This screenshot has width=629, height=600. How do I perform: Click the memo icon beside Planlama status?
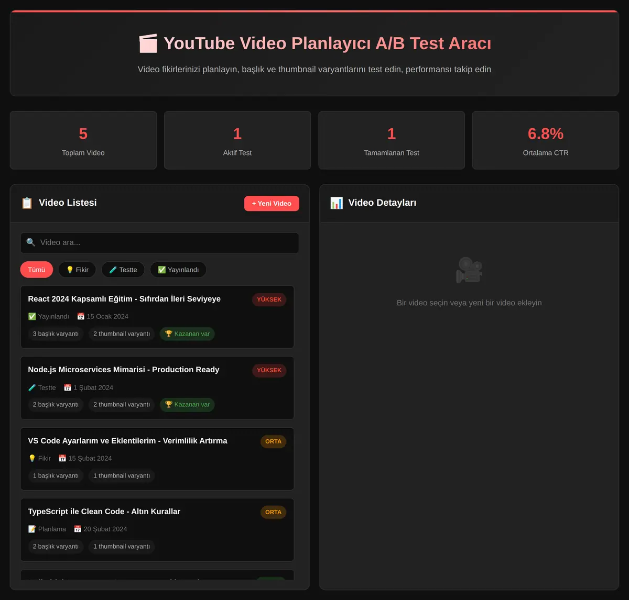pos(32,529)
